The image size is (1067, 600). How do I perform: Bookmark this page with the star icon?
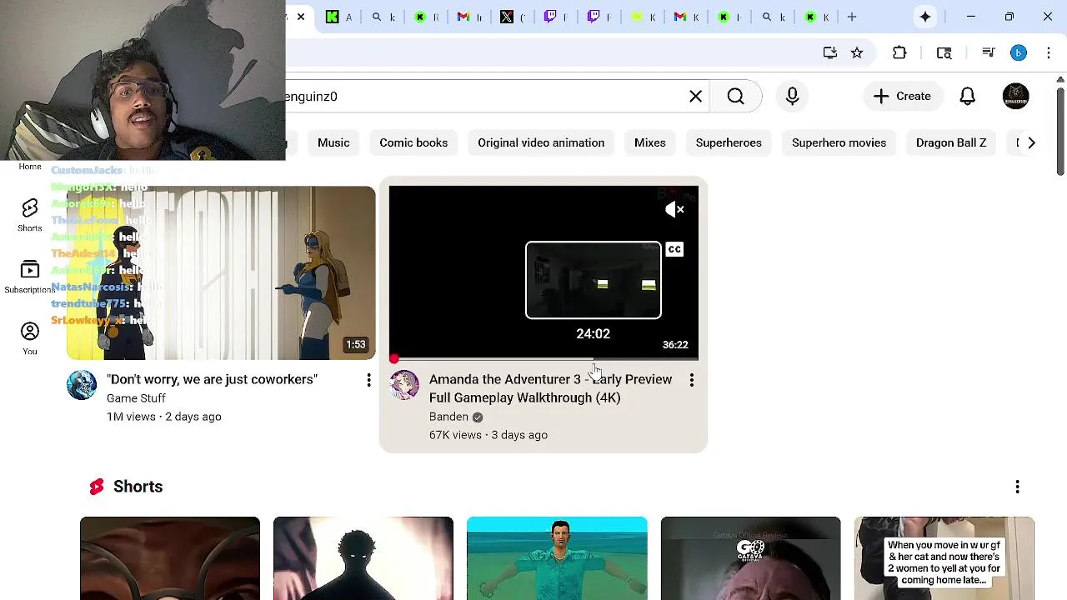pyautogui.click(x=857, y=52)
